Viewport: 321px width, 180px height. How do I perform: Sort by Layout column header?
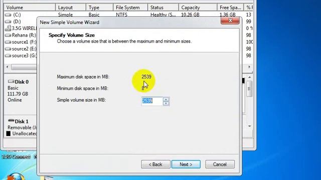coord(71,7)
